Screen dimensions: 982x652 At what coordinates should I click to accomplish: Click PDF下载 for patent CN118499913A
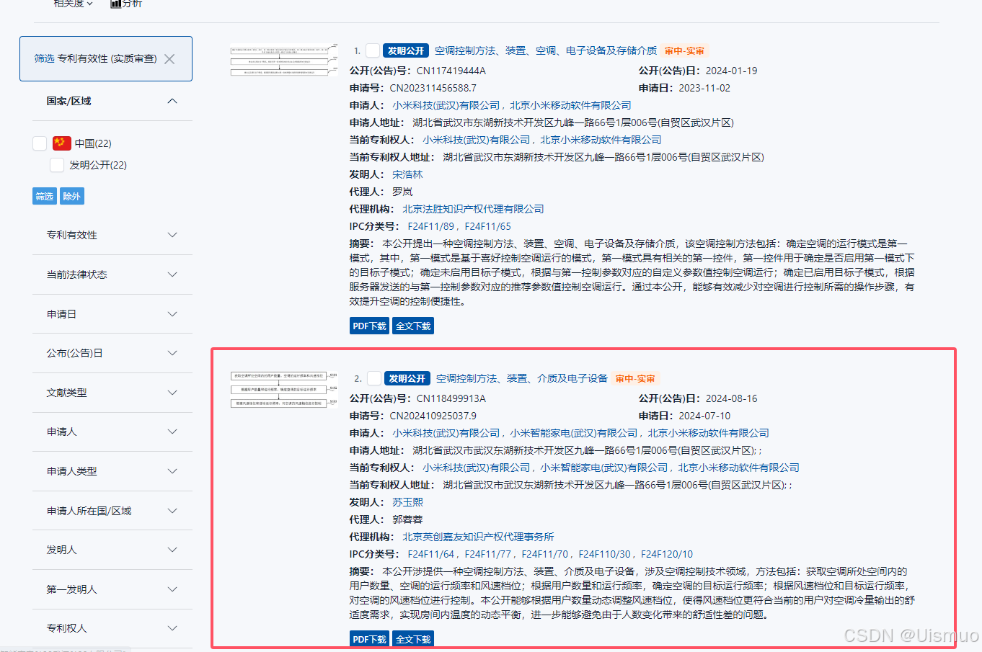369,639
